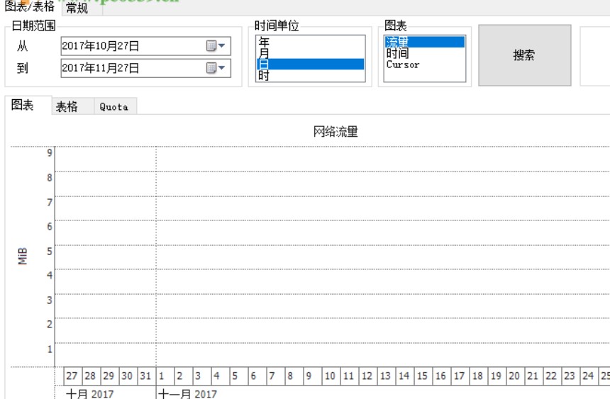
Task: Click day 10 on the chart axis
Action: [330, 376]
